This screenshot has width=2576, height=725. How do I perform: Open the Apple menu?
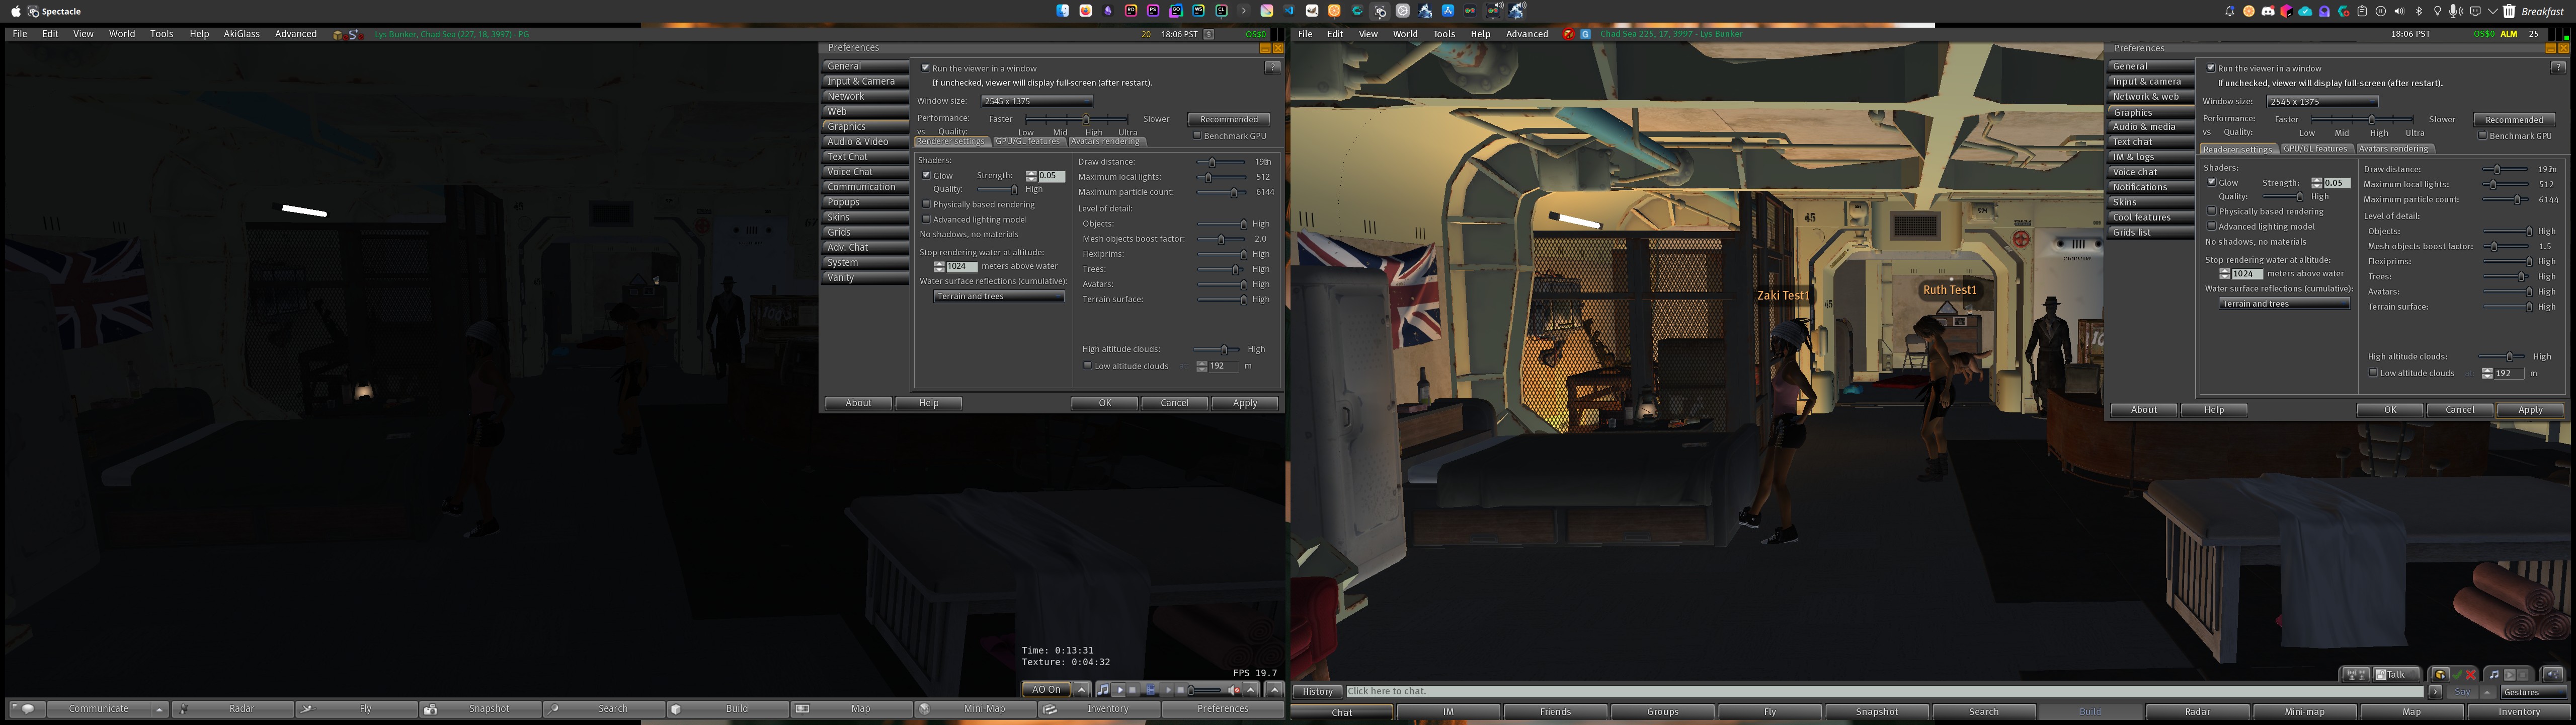15,11
